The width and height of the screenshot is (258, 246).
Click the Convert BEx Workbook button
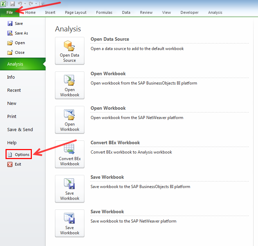pyautogui.click(x=70, y=154)
